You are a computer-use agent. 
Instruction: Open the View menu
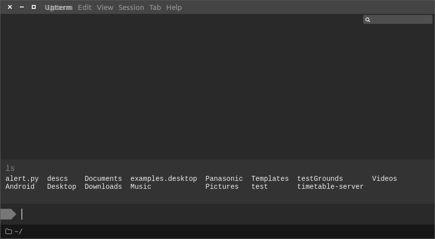coord(105,7)
